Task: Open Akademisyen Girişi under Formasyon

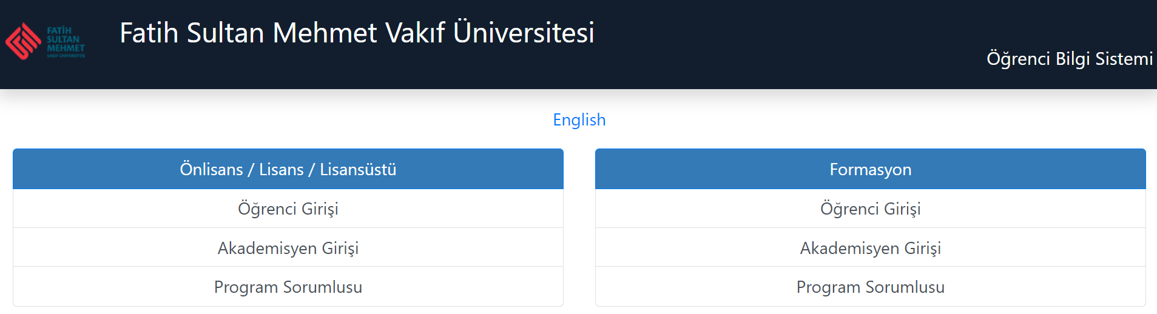Action: [871, 248]
